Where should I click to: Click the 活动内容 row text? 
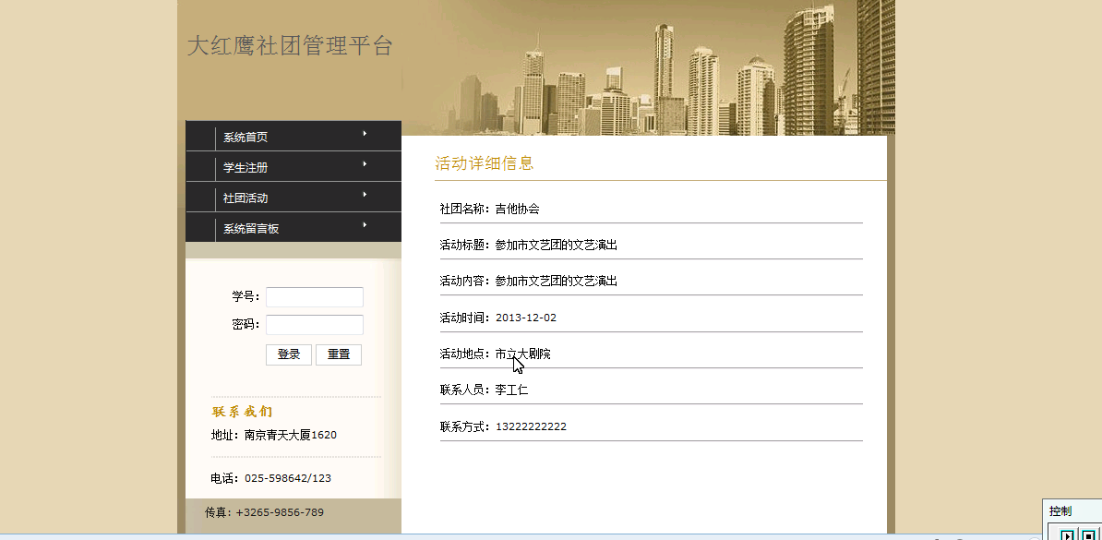pos(529,281)
